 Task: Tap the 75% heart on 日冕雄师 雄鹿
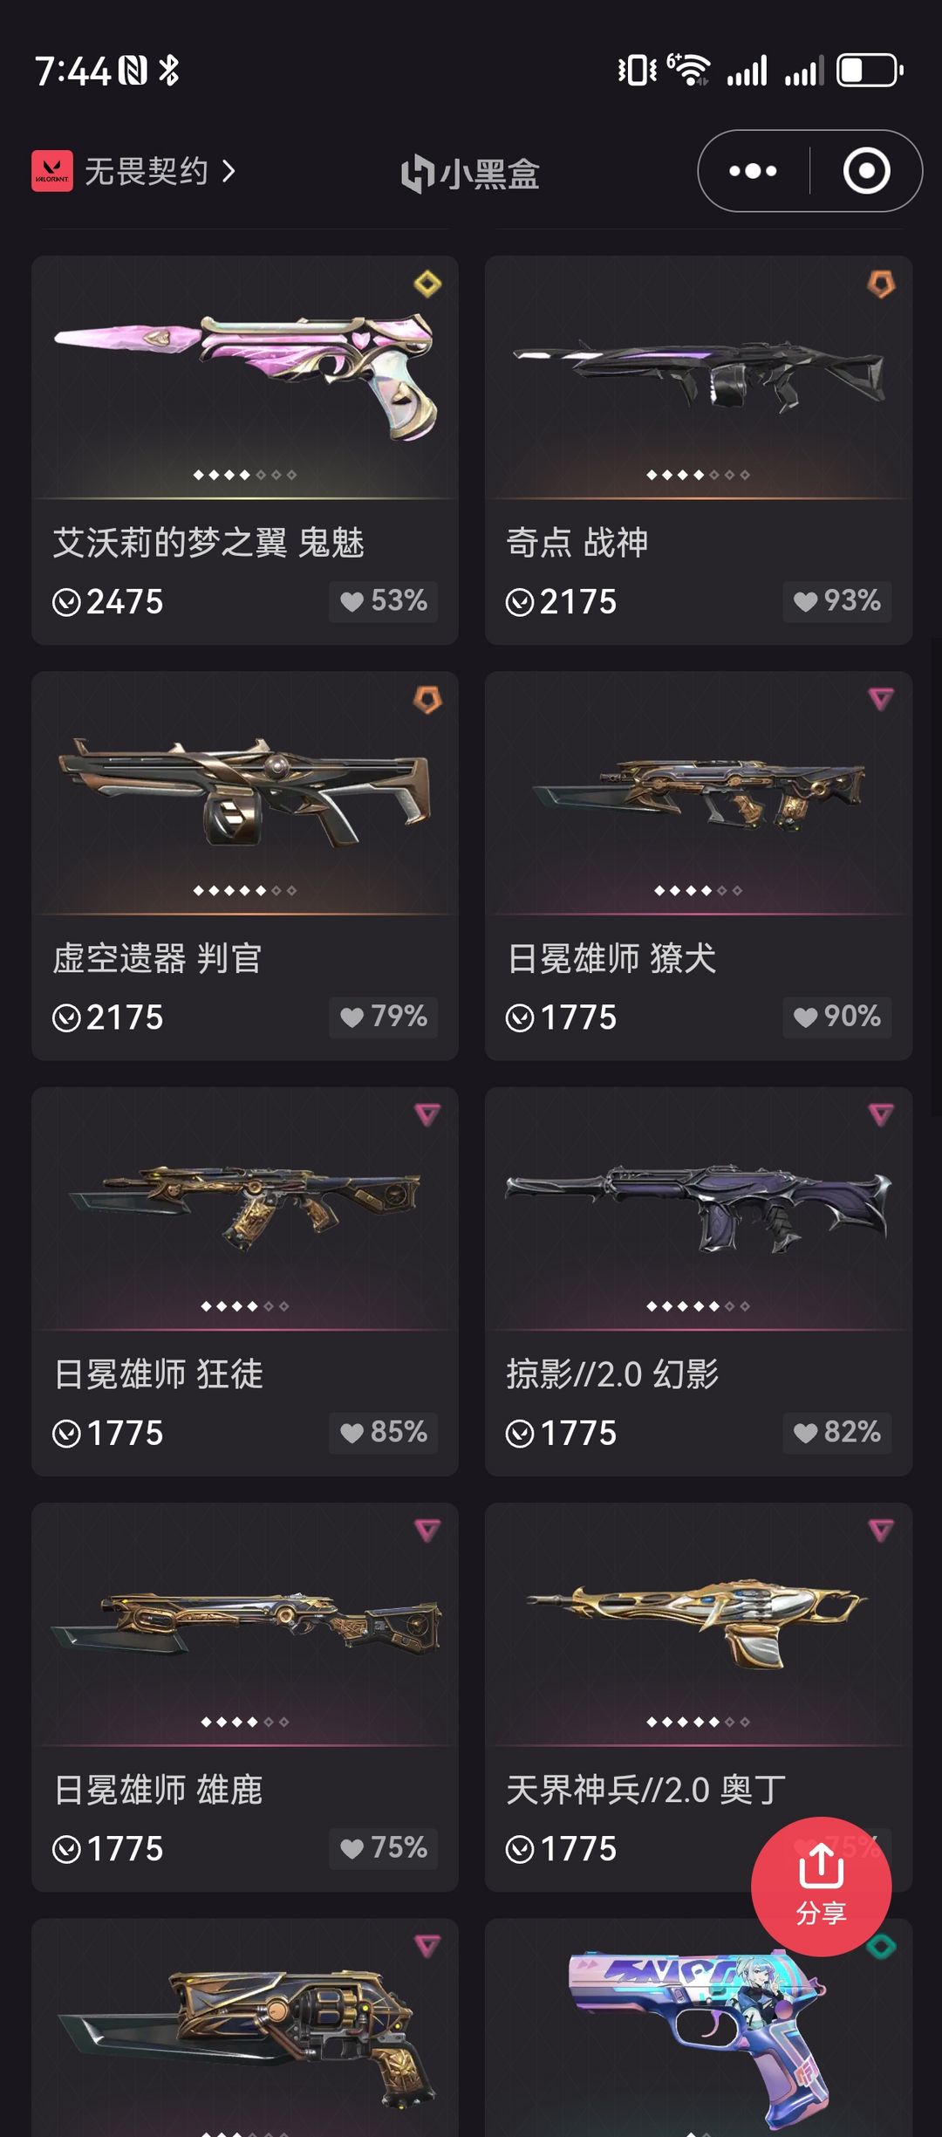tap(383, 1847)
